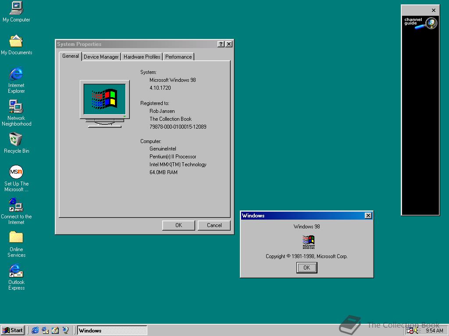
Task: Switch to the Device Manager tab
Action: tap(101, 57)
